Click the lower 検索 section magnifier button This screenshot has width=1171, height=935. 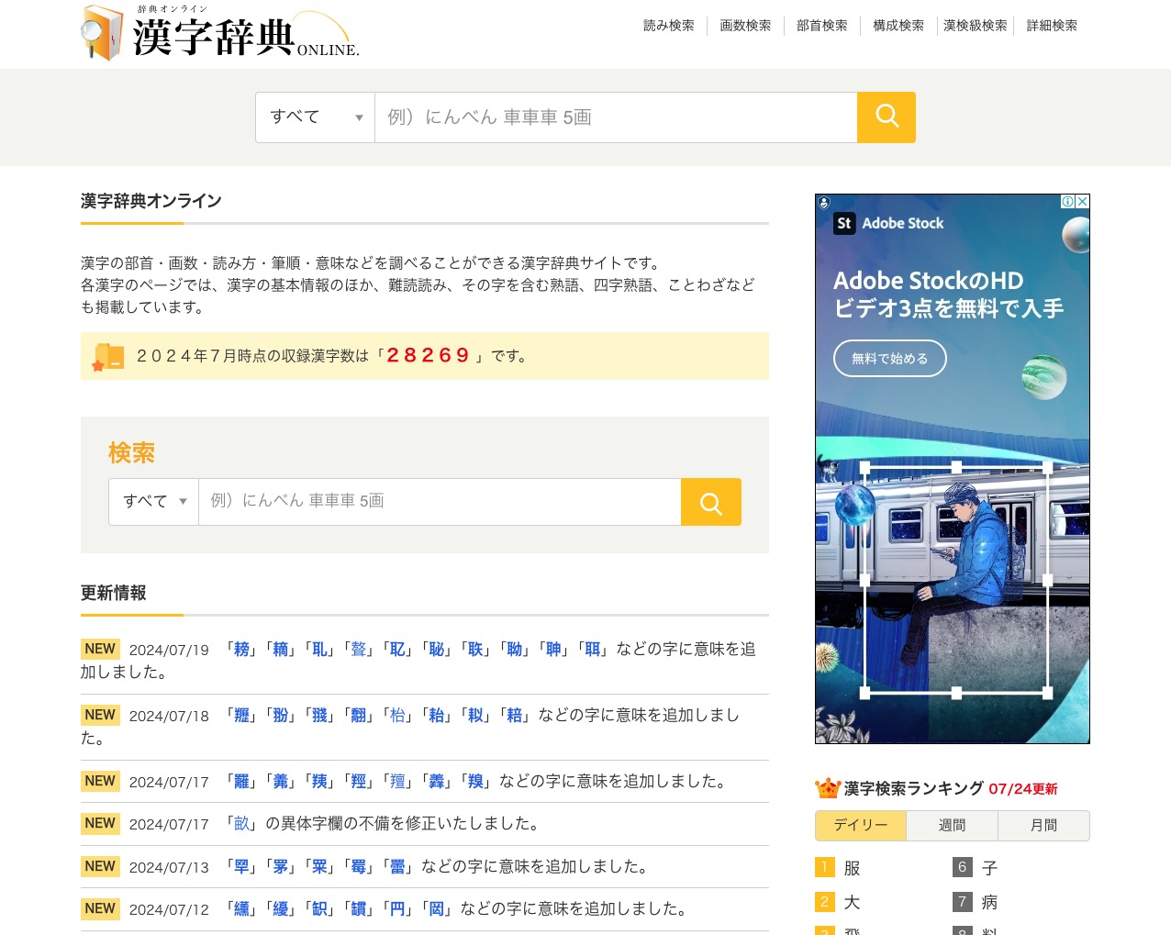tap(710, 502)
